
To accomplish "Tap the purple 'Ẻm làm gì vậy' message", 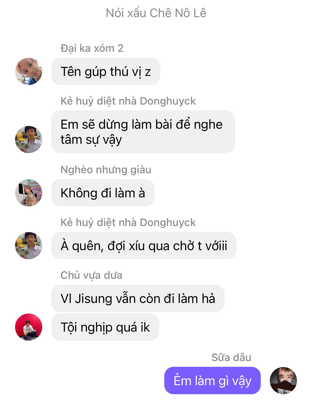I will click(213, 380).
